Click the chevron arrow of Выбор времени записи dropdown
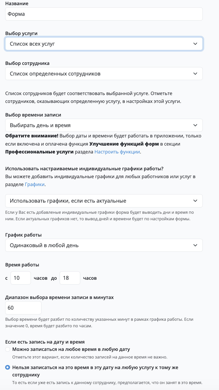Viewport: 219px width, 390px height. tap(195, 125)
